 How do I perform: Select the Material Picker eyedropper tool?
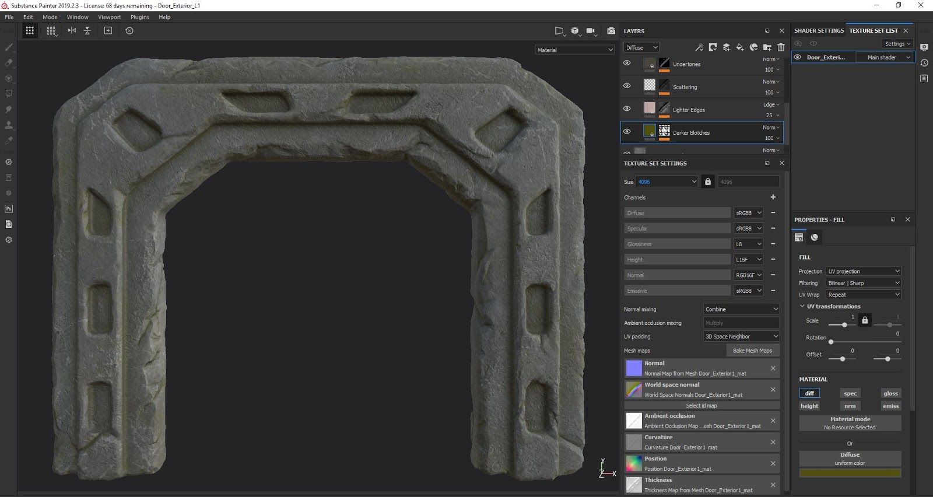(x=9, y=141)
